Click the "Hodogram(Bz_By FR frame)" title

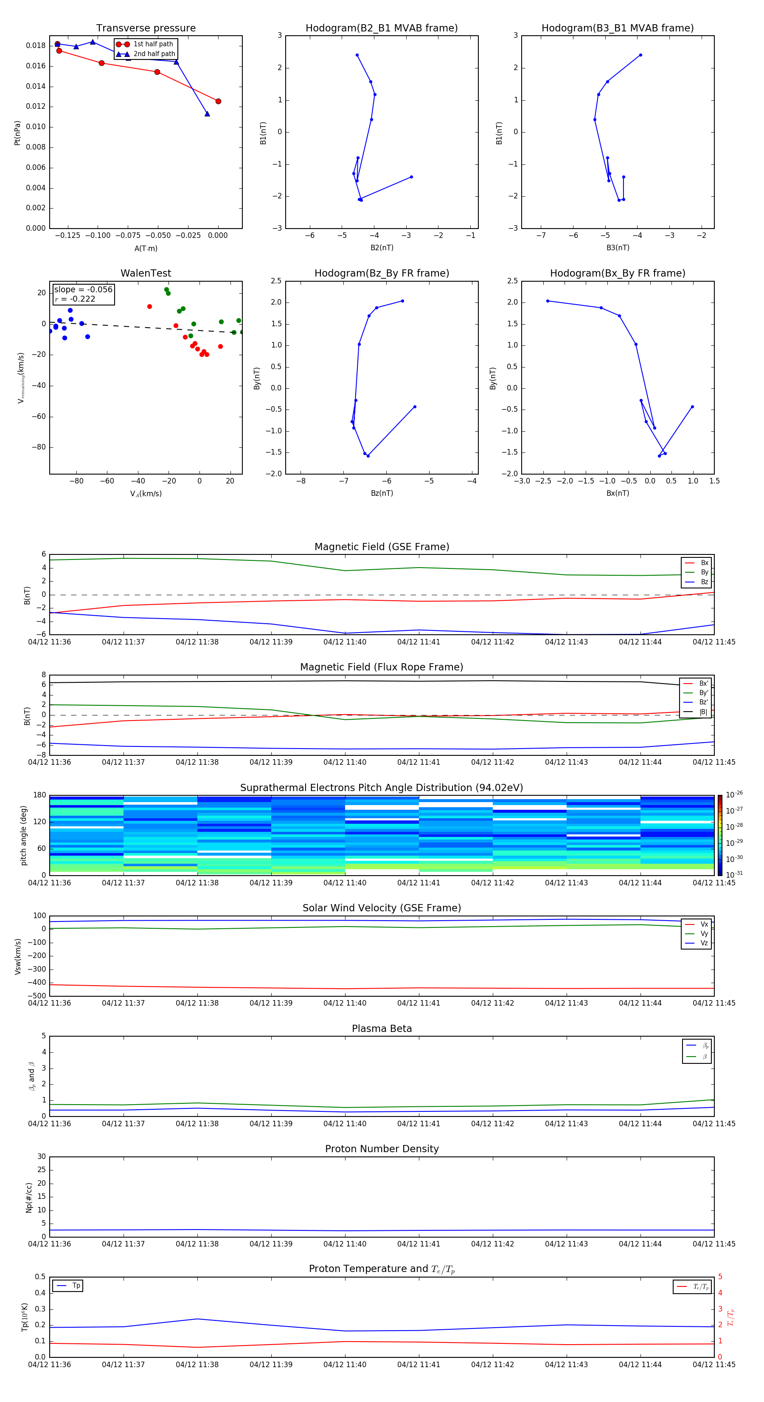(382, 273)
